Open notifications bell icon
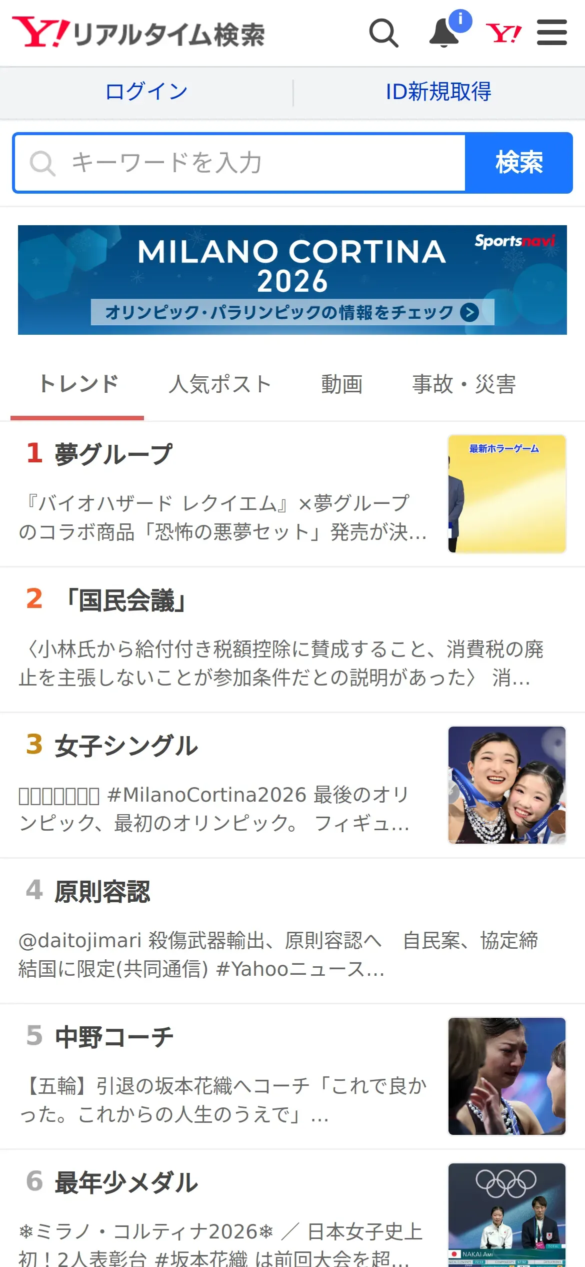Image resolution: width=585 pixels, height=1267 pixels. [444, 33]
